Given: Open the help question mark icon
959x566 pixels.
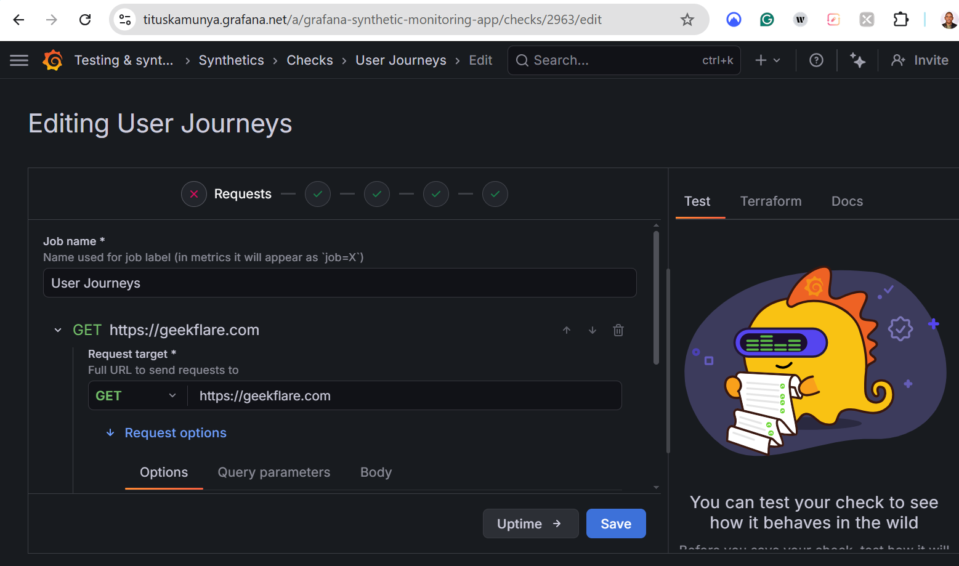Looking at the screenshot, I should tap(816, 60).
